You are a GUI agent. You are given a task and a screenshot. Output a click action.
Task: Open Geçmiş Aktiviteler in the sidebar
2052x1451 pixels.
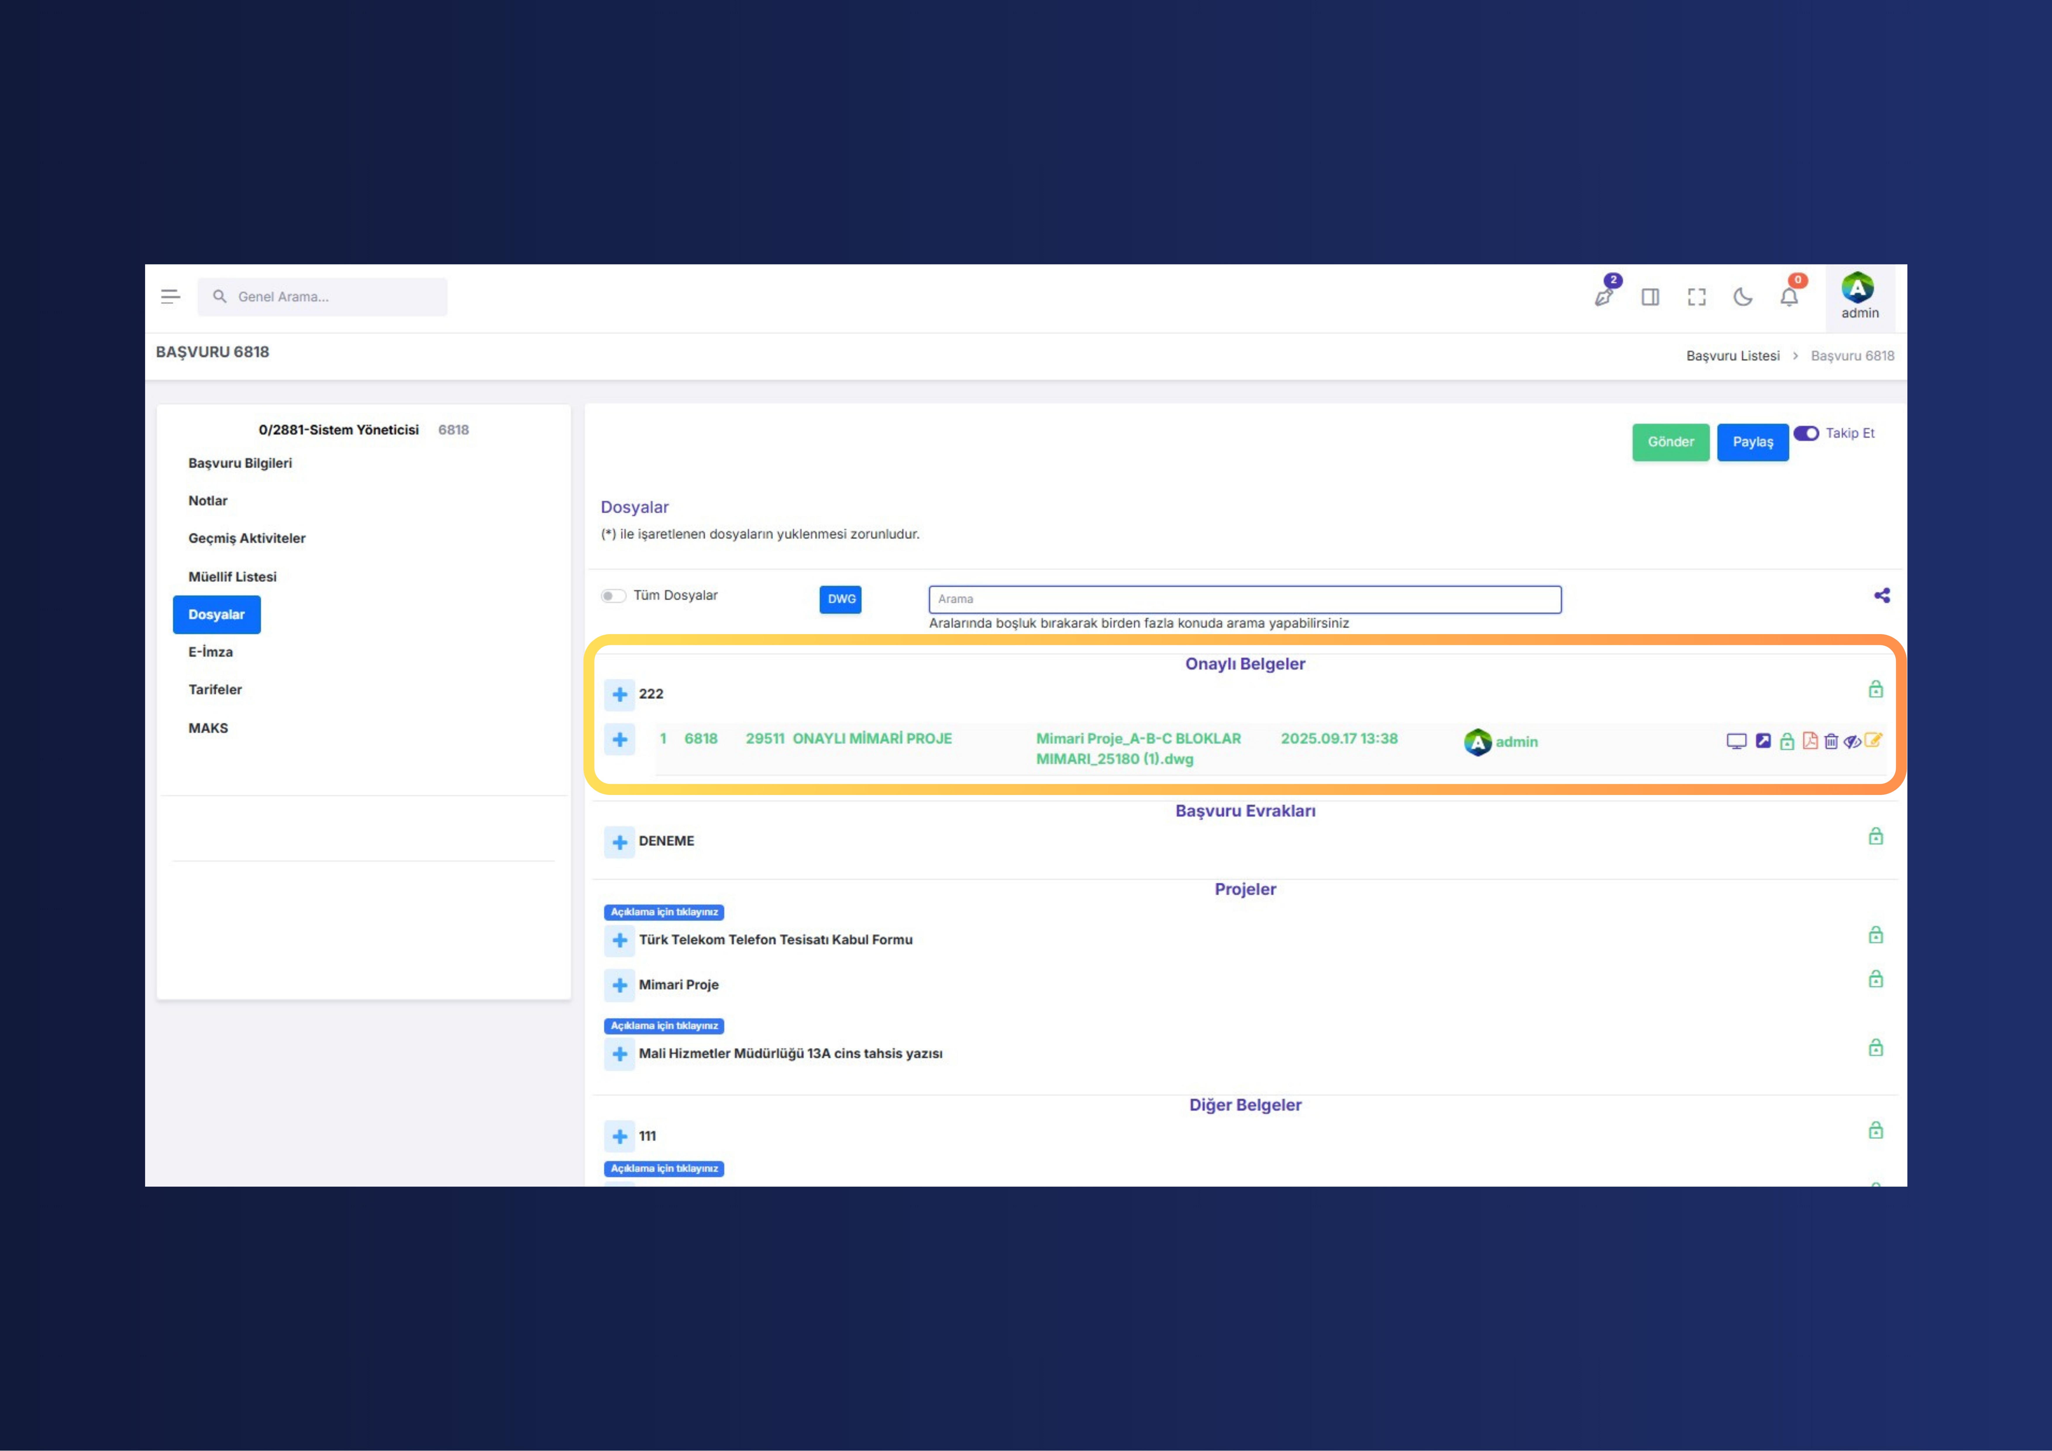tap(247, 538)
